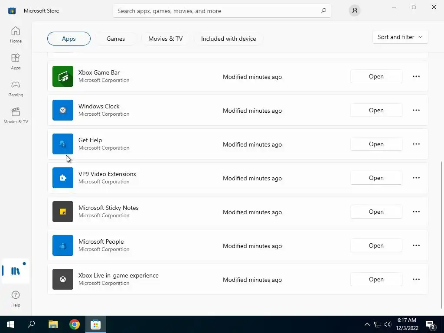Viewport: 444px width, 333px height.
Task: Open more options for Microsoft Sticky Notes
Action: (416, 212)
